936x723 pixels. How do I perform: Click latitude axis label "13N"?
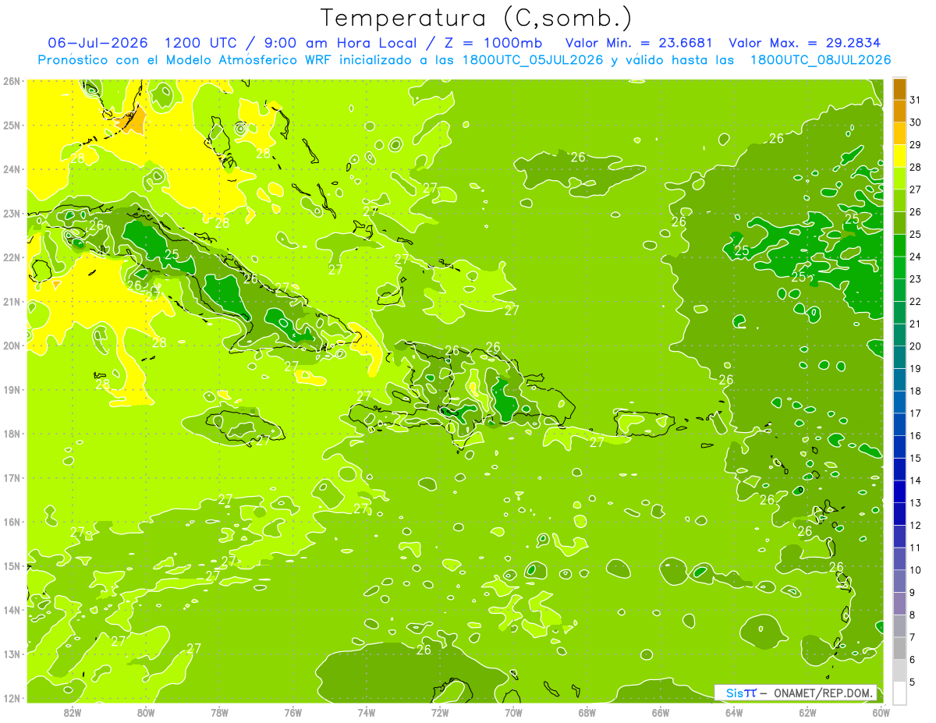point(12,654)
